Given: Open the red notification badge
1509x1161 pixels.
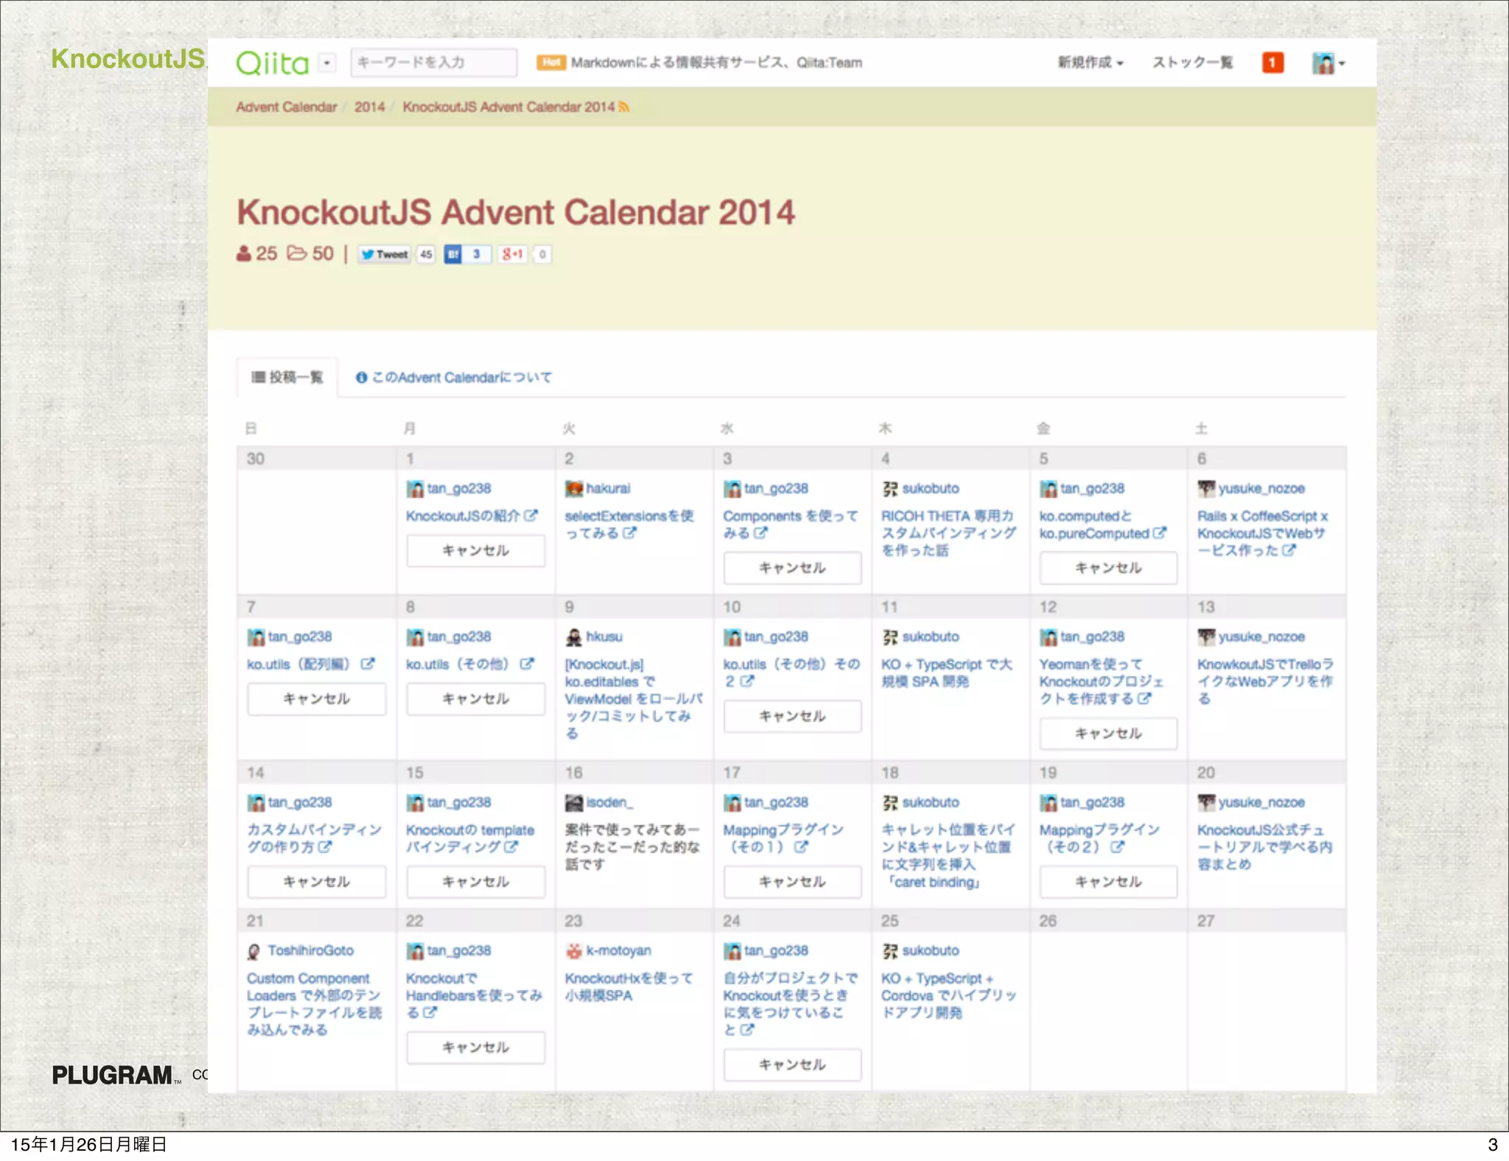Looking at the screenshot, I should [1272, 63].
